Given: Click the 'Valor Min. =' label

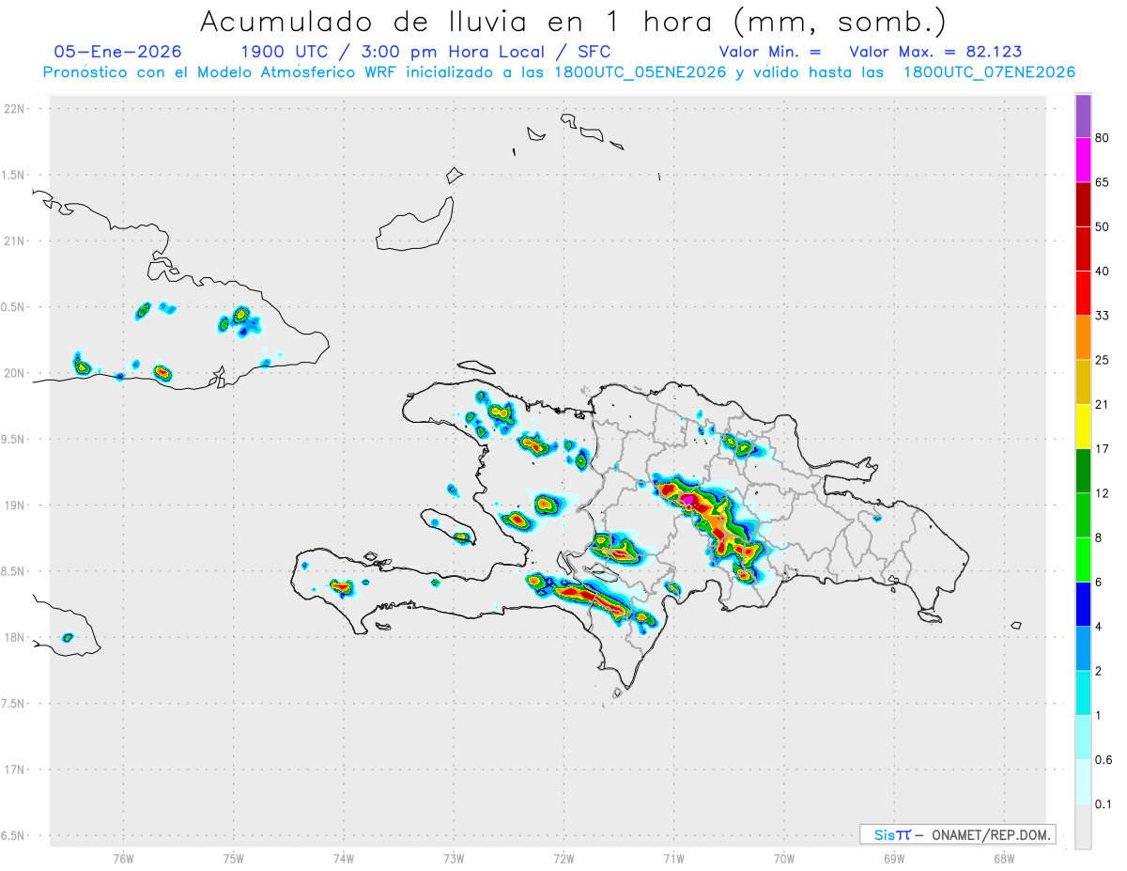Looking at the screenshot, I should pyautogui.click(x=770, y=52).
